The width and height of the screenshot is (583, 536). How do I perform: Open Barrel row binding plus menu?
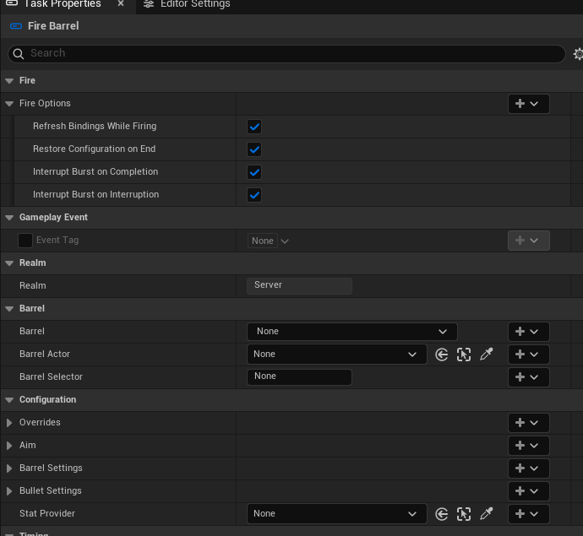point(528,332)
